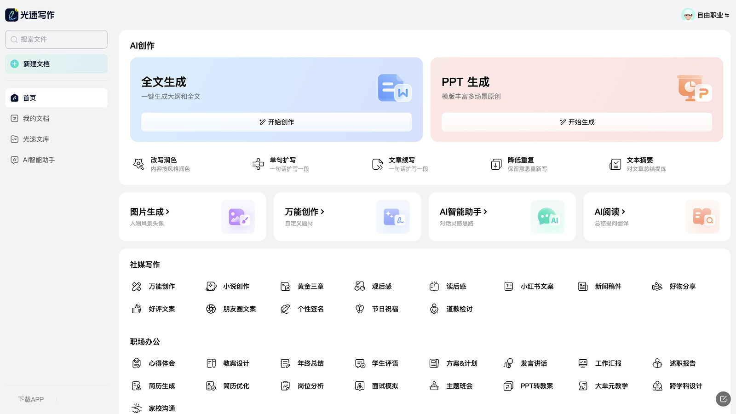Switch to 我的文档 in the sidebar
736x414 pixels.
coord(37,118)
